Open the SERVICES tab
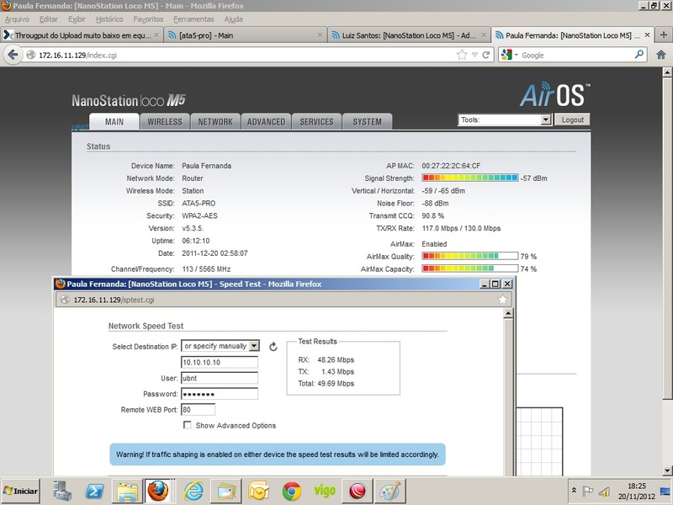This screenshot has width=673, height=505. 317,122
